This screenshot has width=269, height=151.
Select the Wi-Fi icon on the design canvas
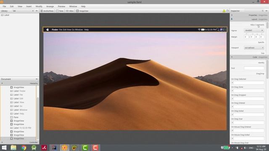(199, 30)
